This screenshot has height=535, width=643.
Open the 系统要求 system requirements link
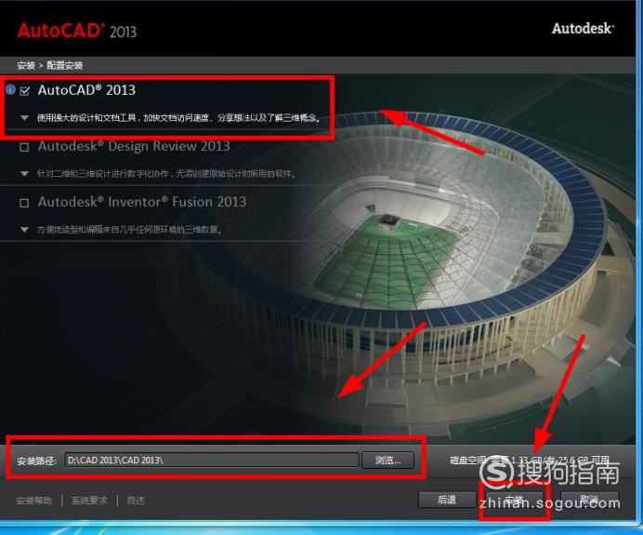pos(89,501)
